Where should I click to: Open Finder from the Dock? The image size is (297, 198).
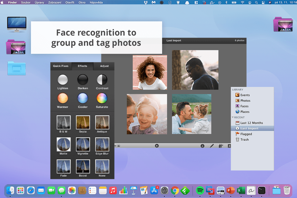click(x=10, y=191)
